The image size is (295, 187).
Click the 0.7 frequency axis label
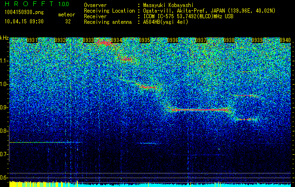(x=4, y=154)
